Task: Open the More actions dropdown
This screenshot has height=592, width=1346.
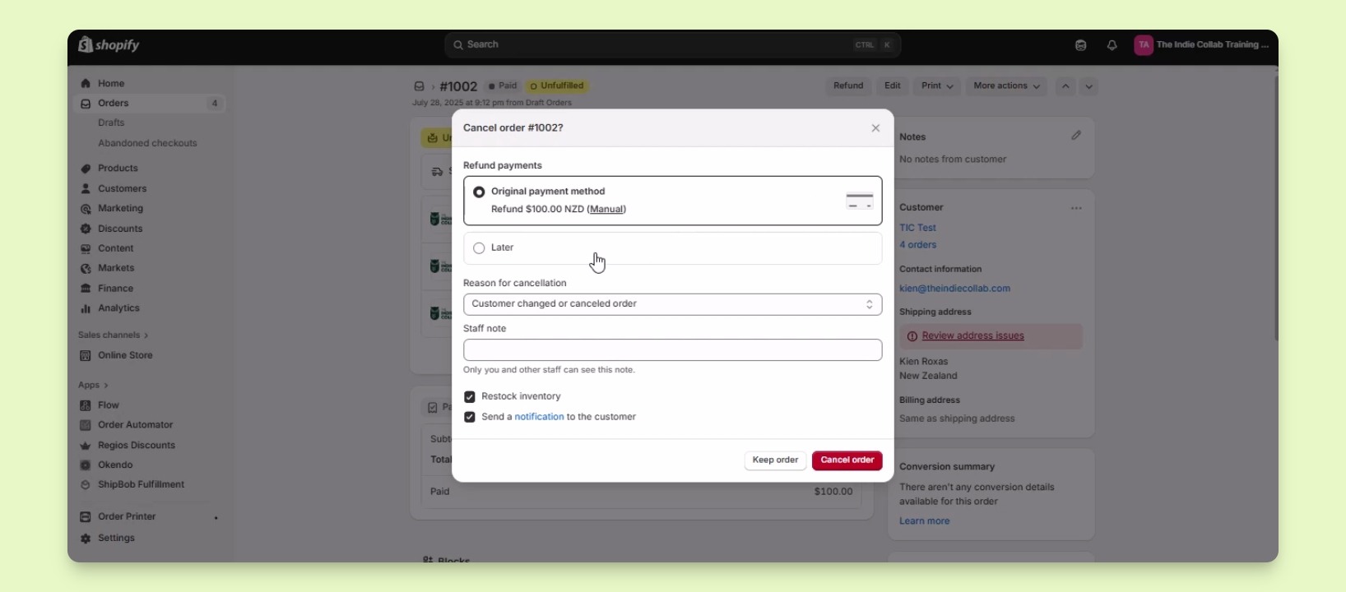Action: click(1006, 86)
